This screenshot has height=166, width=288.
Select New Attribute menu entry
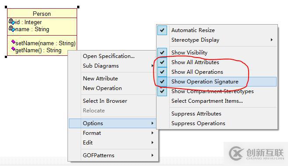click(112, 79)
